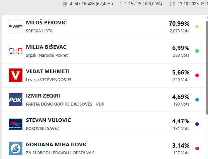Click the ballot box counted icon
The height and width of the screenshot is (159, 208).
123,4
